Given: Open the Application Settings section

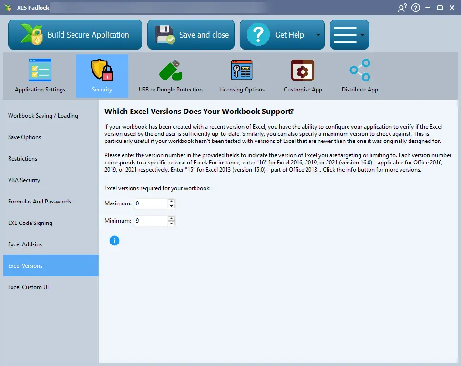Looking at the screenshot, I should 40,76.
